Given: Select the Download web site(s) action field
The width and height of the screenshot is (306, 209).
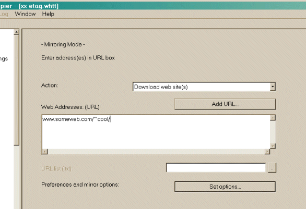Looking at the screenshot, I should tap(202, 87).
